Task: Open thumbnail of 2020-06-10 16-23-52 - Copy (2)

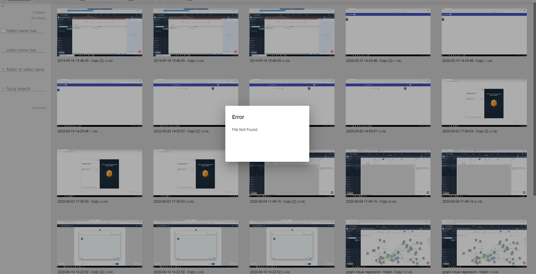Action: pyautogui.click(x=100, y=243)
